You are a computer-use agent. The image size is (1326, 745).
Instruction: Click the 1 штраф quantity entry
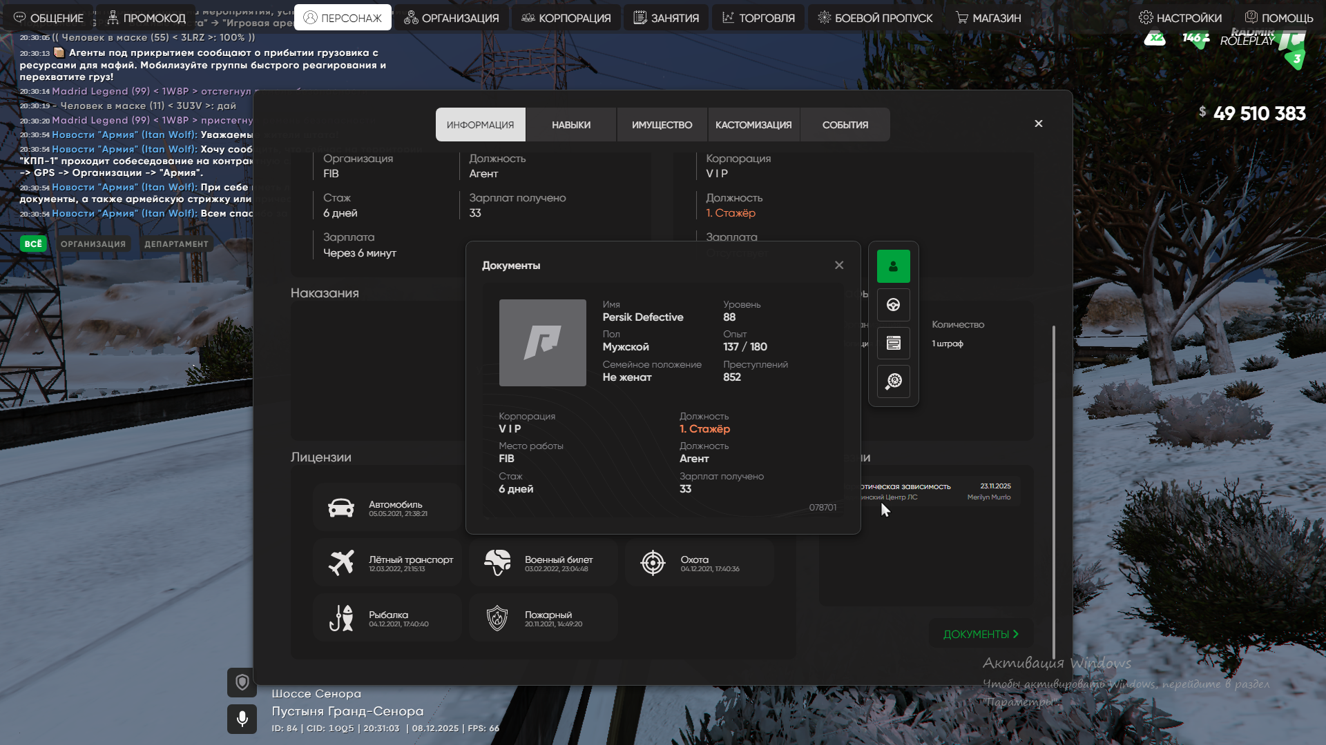pos(948,344)
